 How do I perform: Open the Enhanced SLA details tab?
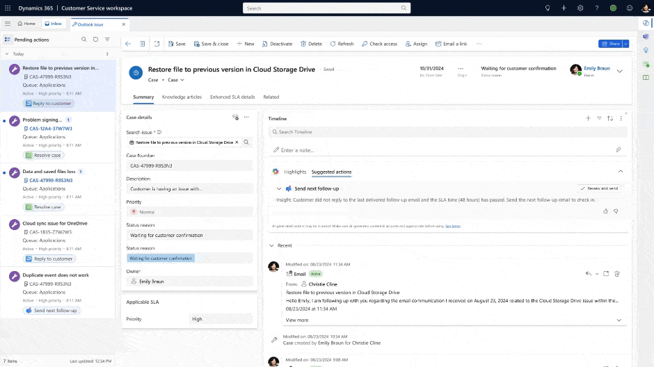(x=232, y=97)
